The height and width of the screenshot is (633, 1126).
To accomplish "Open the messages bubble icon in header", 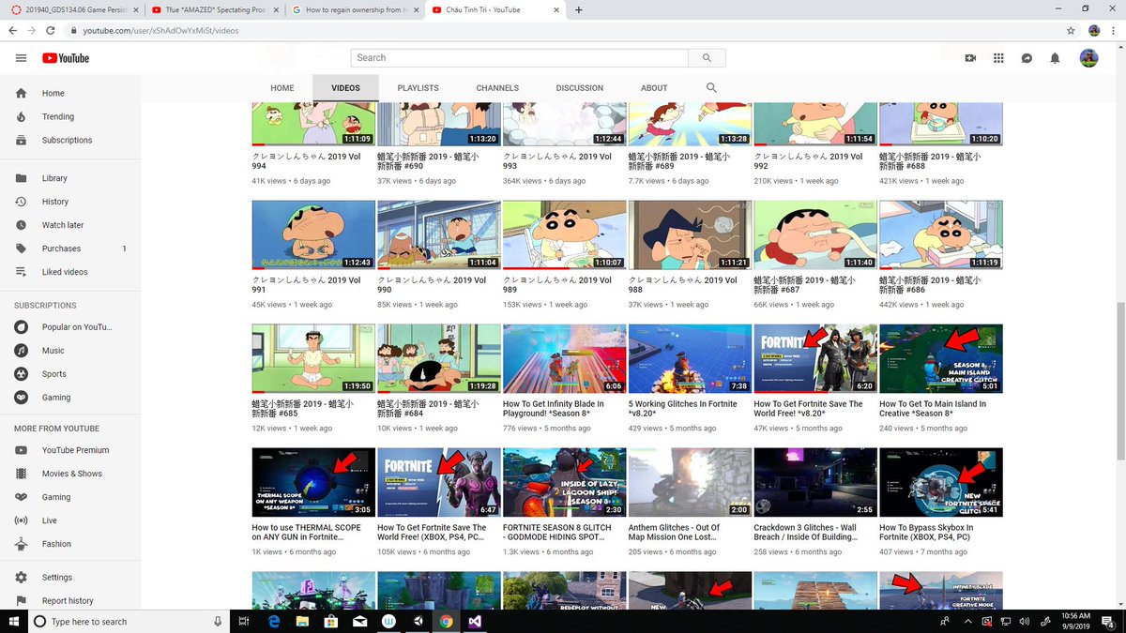I will click(x=1027, y=58).
